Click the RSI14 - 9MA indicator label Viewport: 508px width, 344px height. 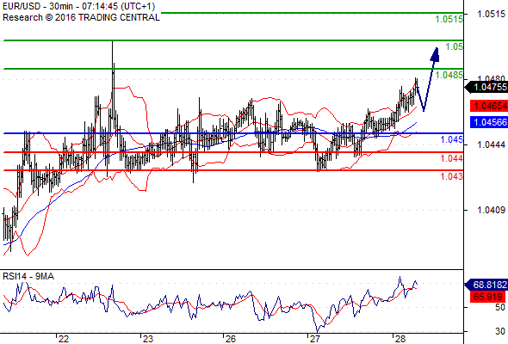[28, 276]
